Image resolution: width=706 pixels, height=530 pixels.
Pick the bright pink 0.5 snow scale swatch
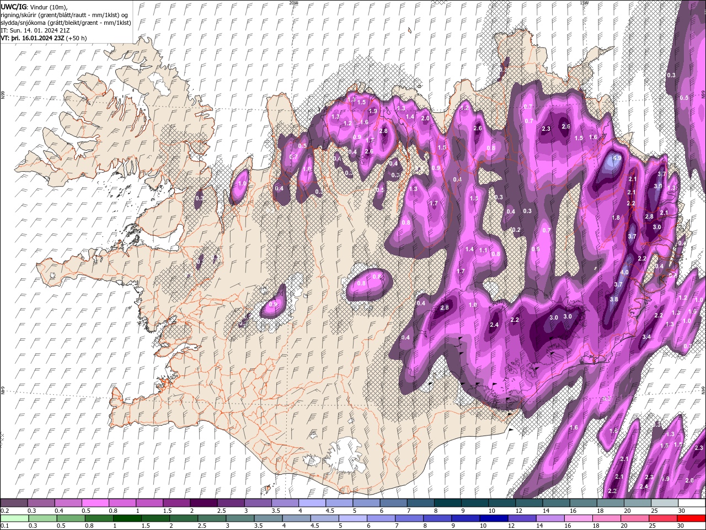tap(95, 503)
